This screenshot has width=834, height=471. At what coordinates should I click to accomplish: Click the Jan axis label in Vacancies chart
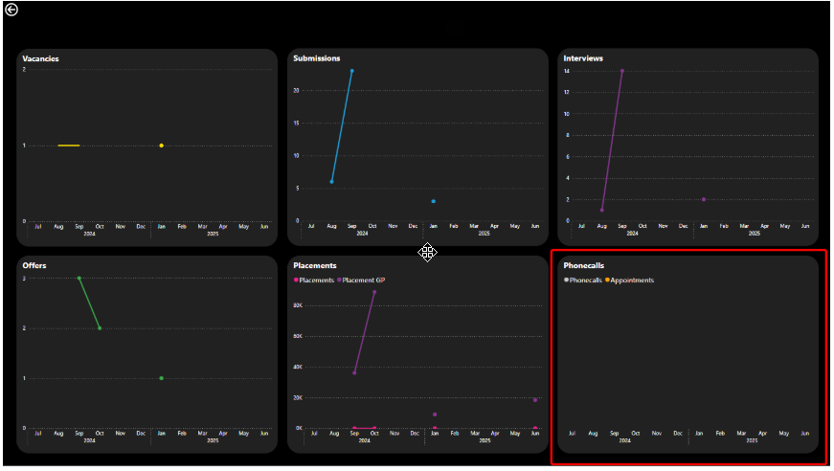[x=161, y=227]
